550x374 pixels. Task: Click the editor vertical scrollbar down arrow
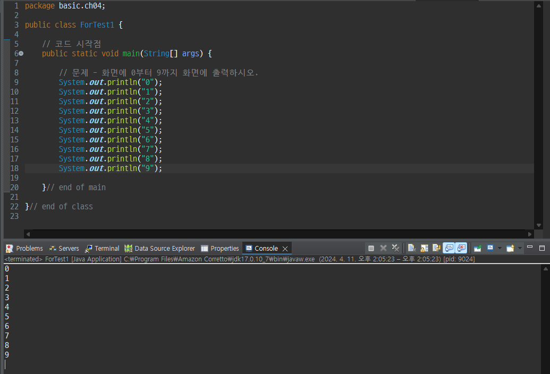coord(538,225)
